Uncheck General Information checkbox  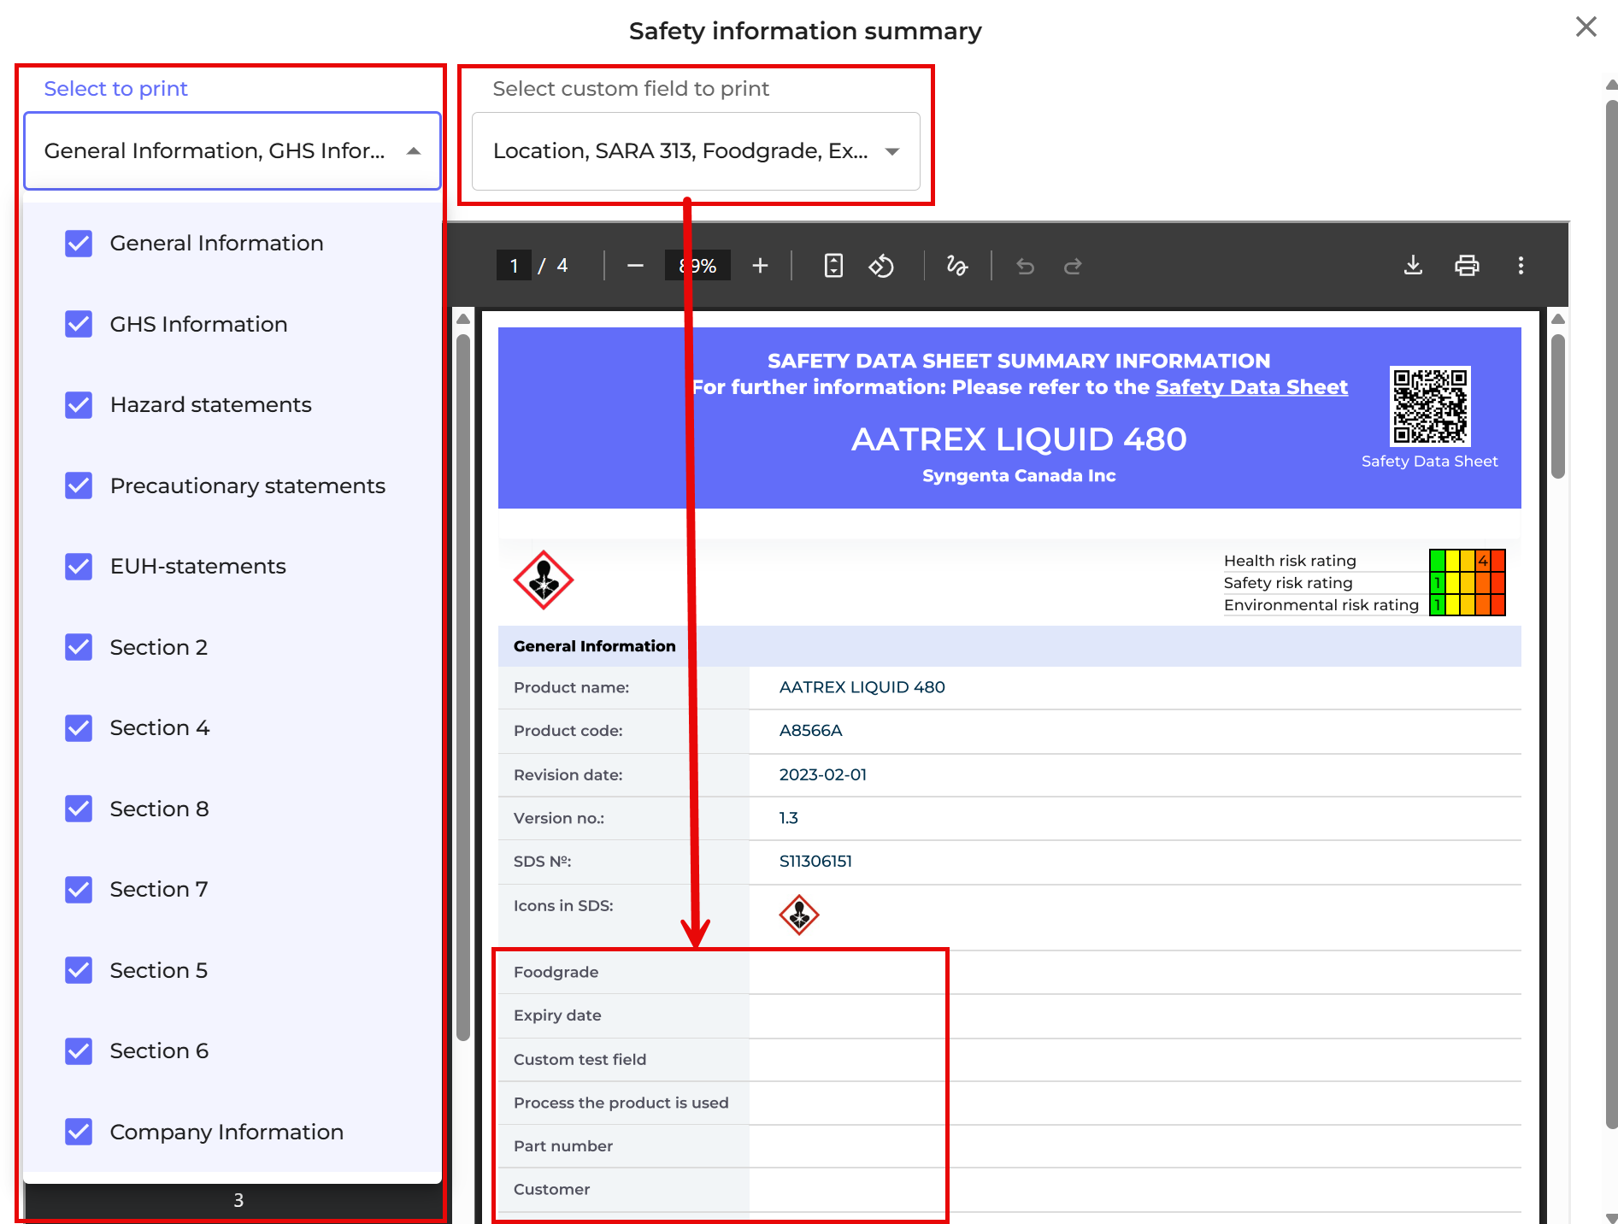click(79, 244)
